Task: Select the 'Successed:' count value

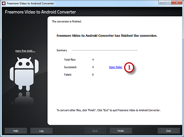Action: click(93, 67)
